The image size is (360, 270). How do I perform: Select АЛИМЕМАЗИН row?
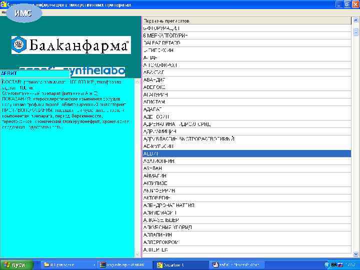pos(246,212)
